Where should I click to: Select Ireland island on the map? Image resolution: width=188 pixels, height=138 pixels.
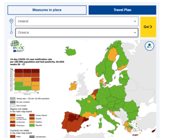(x=73, y=86)
